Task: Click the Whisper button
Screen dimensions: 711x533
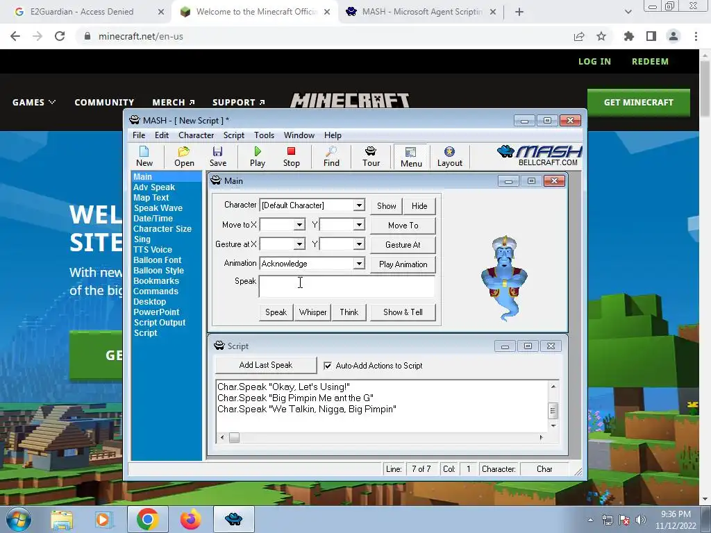Action: 313,312
